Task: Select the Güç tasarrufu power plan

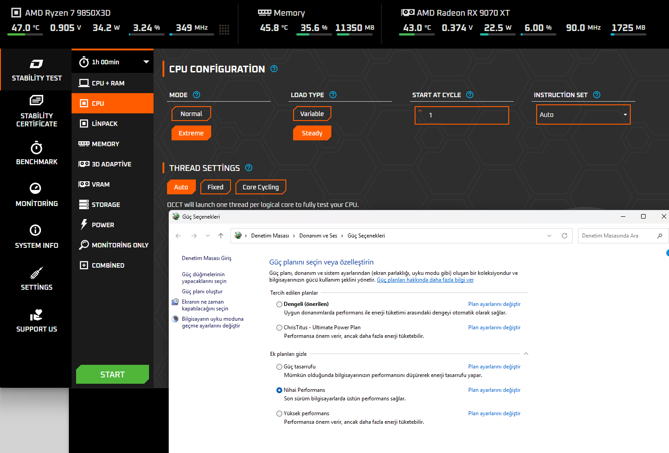Action: 280,367
